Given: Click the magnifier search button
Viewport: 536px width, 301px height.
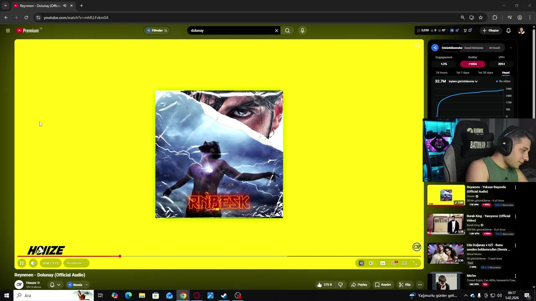Looking at the screenshot, I should pyautogui.click(x=287, y=31).
